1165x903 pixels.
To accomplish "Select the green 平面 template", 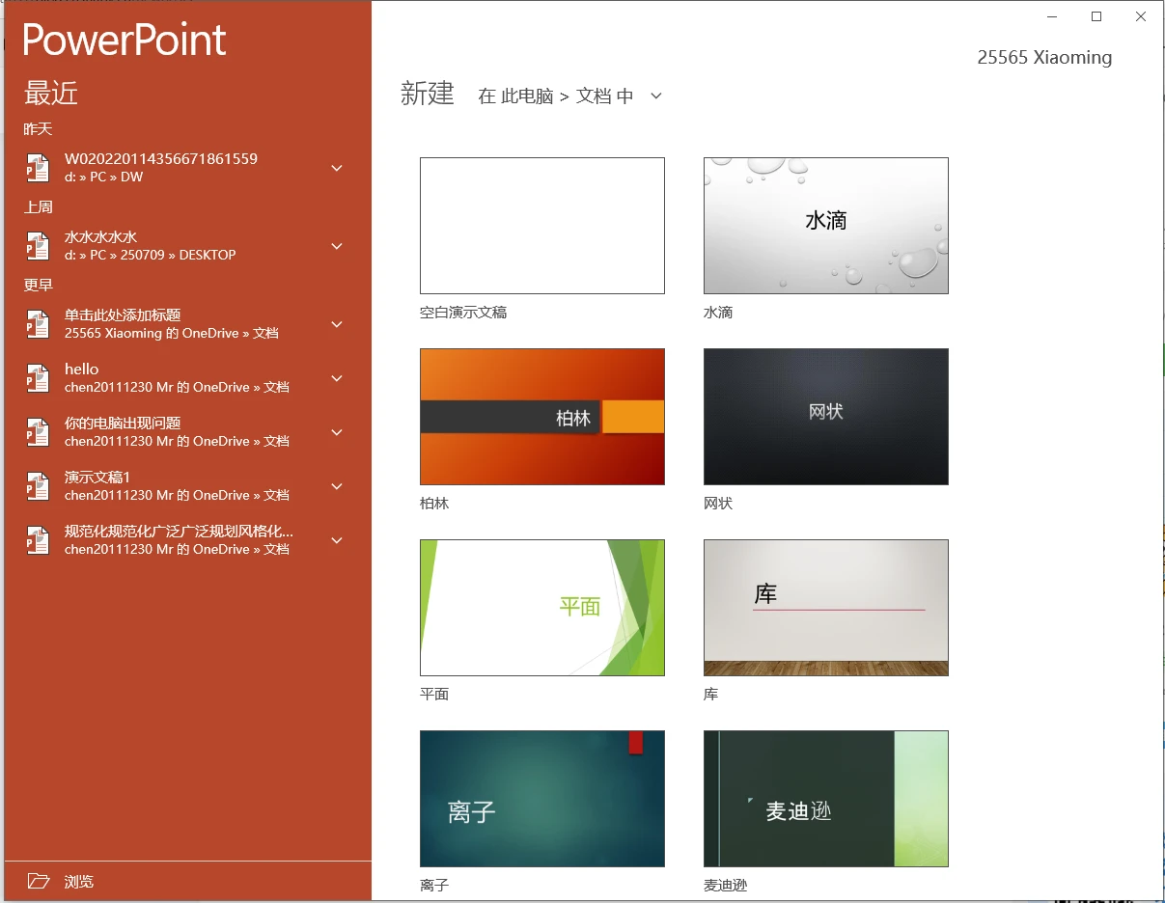I will (541, 608).
